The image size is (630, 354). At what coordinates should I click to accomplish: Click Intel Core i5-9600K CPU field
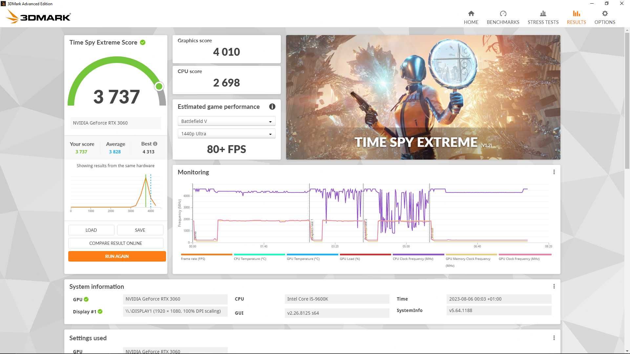point(337,299)
